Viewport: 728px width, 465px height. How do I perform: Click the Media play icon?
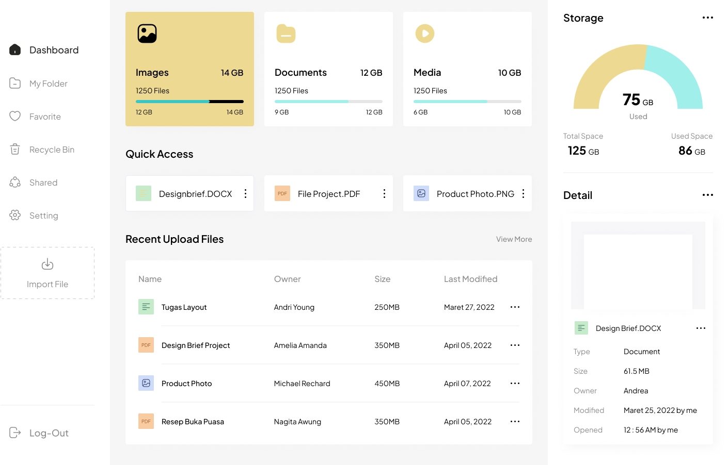coord(424,34)
